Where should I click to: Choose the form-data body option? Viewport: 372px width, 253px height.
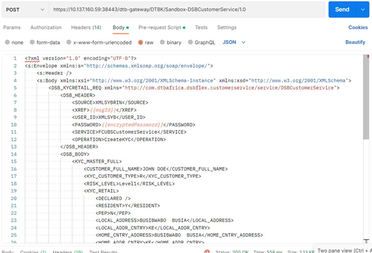click(32, 43)
